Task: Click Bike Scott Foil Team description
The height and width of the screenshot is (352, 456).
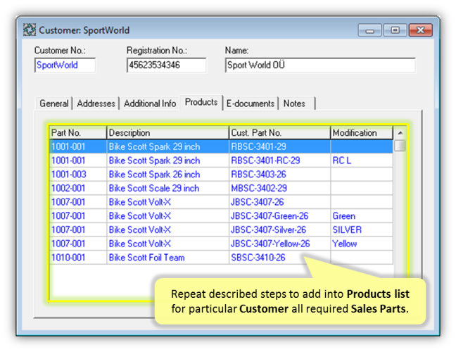Action: pos(167,258)
